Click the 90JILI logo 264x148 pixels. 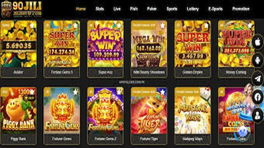coord(21,9)
